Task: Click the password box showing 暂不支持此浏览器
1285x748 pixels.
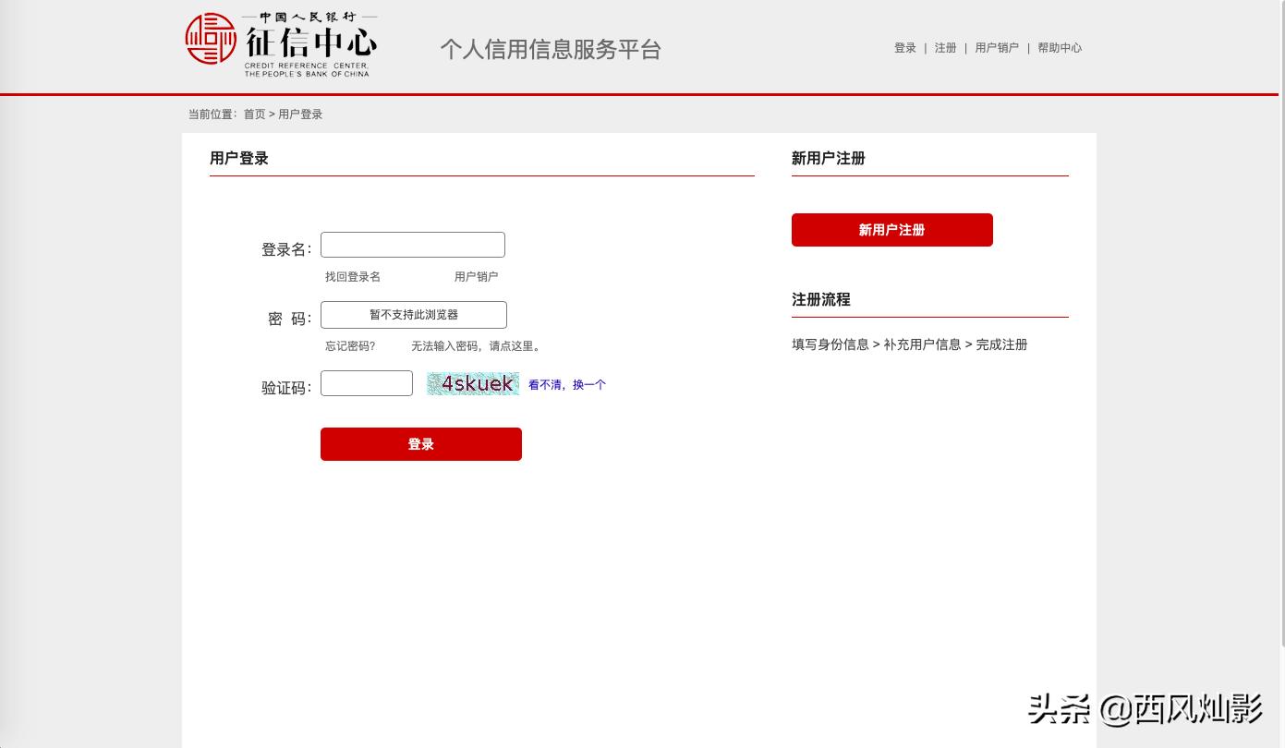Action: 413,314
